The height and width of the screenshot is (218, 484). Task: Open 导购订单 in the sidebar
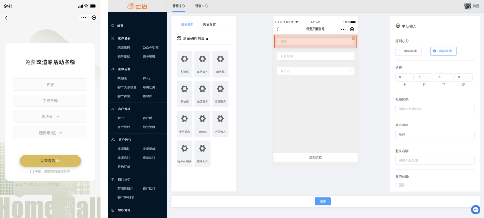tap(124, 167)
